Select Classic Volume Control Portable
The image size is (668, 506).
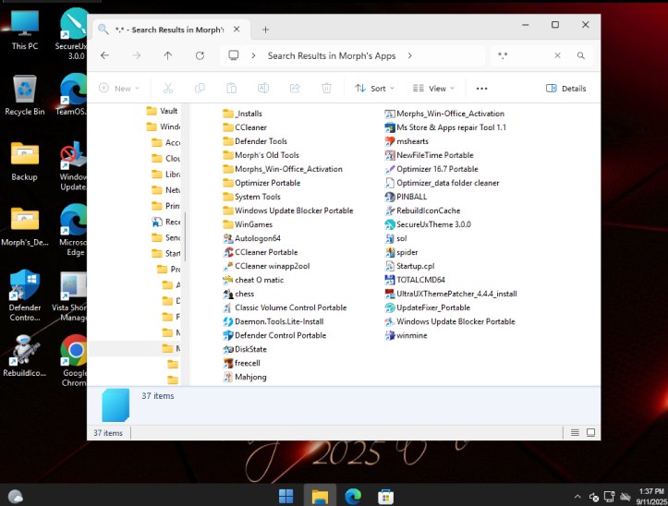click(x=285, y=307)
